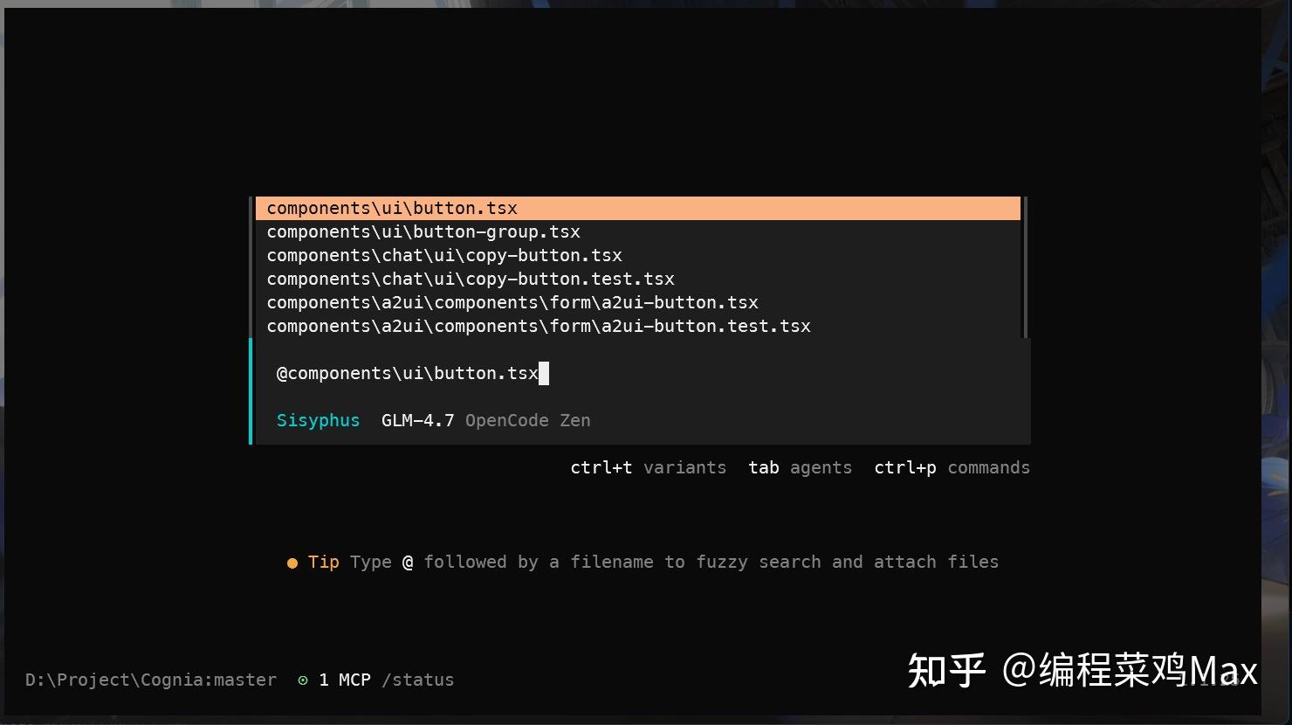Viewport: 1292px width, 725px height.
Task: Click the green MCP status indicator icon
Action: (303, 680)
